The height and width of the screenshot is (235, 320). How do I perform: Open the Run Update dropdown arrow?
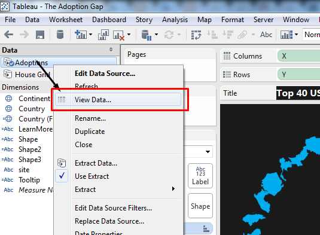[179, 35]
